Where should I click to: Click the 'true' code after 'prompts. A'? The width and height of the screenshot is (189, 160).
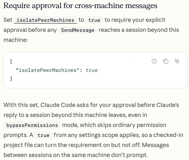tap(43, 135)
